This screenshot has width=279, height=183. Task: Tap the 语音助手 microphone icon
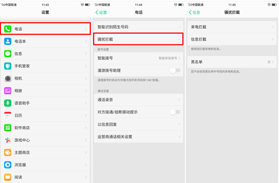(x=8, y=103)
